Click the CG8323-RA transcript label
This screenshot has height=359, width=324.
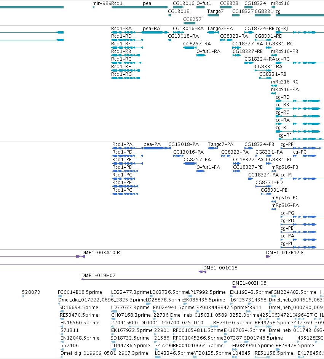234,36
